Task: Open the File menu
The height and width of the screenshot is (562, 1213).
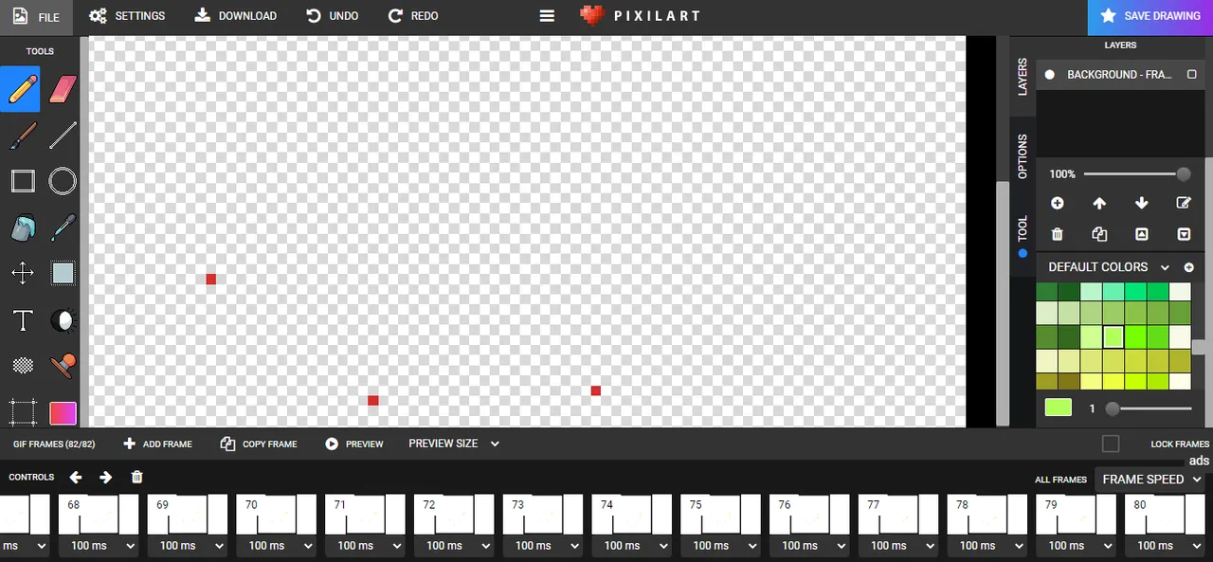Action: point(36,16)
